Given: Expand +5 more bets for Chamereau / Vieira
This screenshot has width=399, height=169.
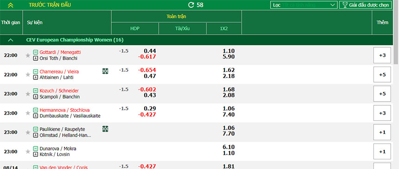Looking at the screenshot, I should coord(382,74).
